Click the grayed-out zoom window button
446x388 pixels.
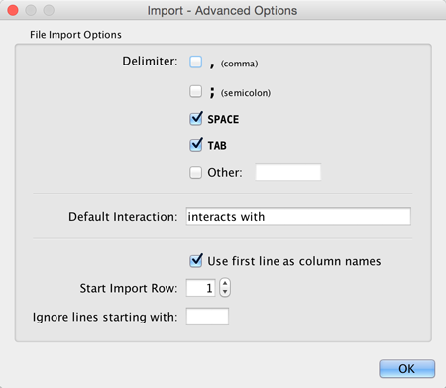pos(49,10)
